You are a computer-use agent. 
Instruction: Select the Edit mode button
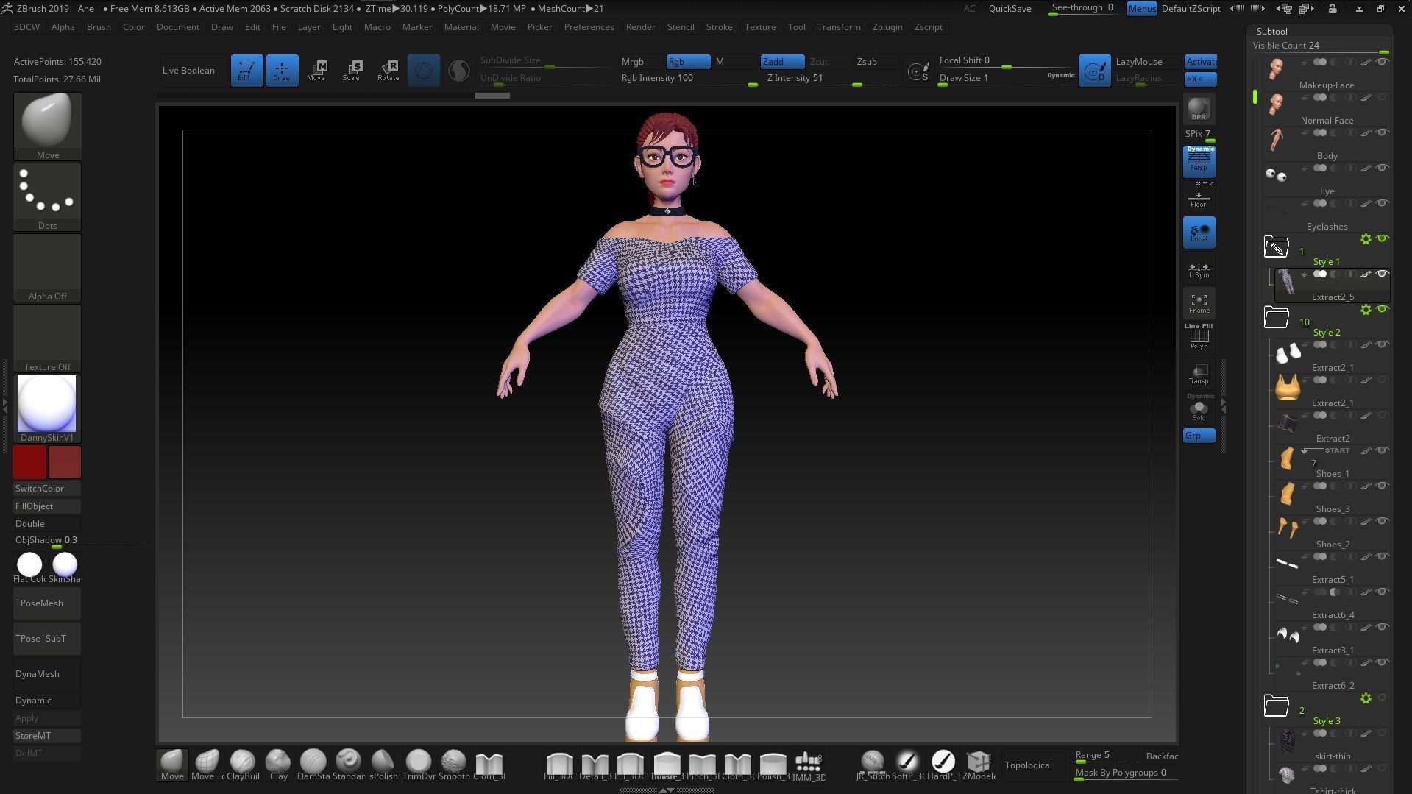[246, 71]
